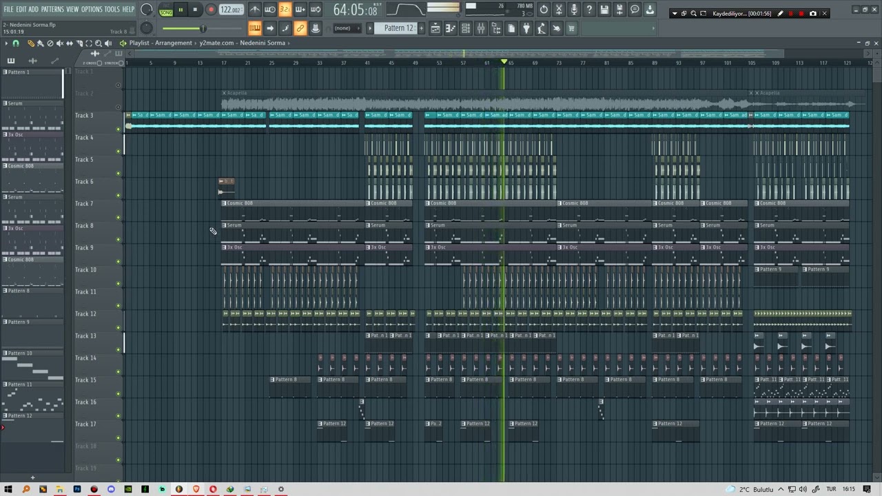Open the project picker pages icon
882x496 pixels.
[x=511, y=28]
